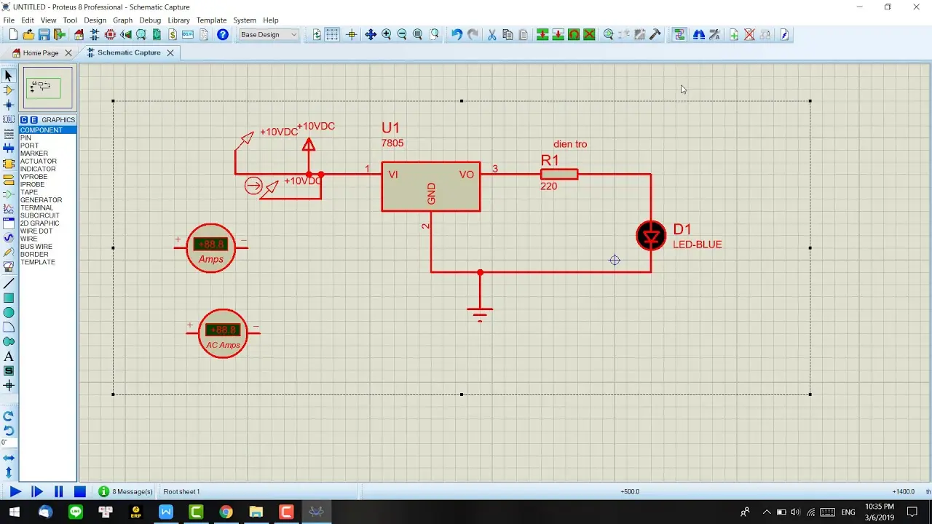Viewport: 932px width, 524px height.
Task: Select the 2D graphics text tool
Action: pyautogui.click(x=9, y=357)
